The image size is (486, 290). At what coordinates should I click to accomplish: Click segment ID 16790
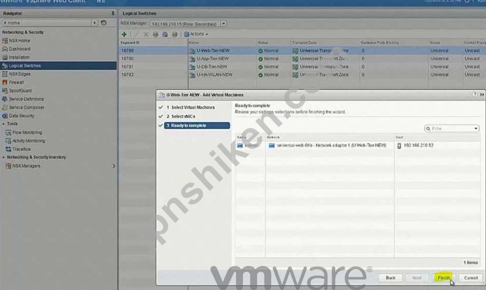click(127, 59)
